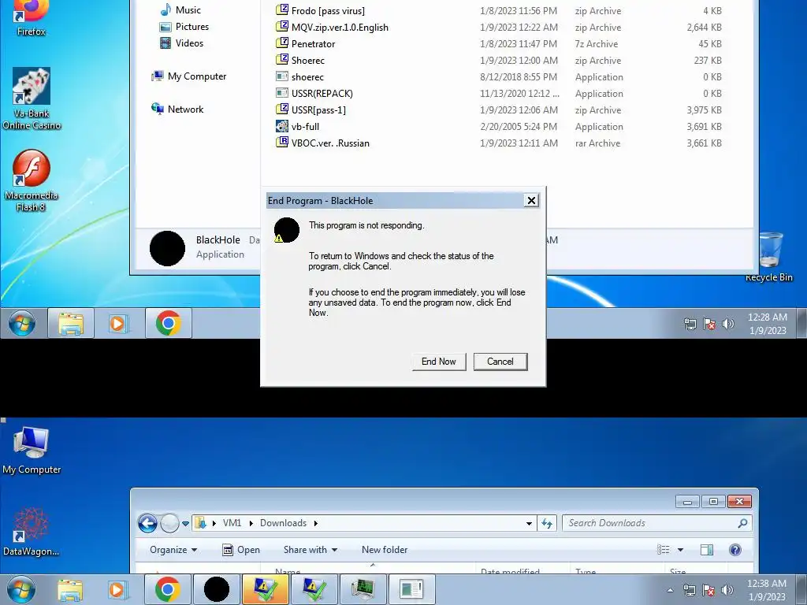The width and height of the screenshot is (807, 605).
Task: Click the Search Downloads field
Action: (x=656, y=523)
